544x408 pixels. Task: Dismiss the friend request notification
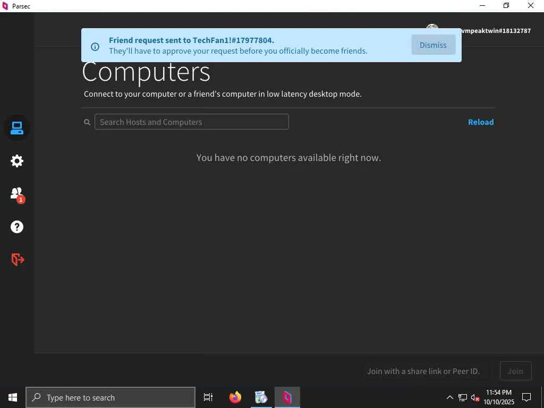(x=433, y=45)
